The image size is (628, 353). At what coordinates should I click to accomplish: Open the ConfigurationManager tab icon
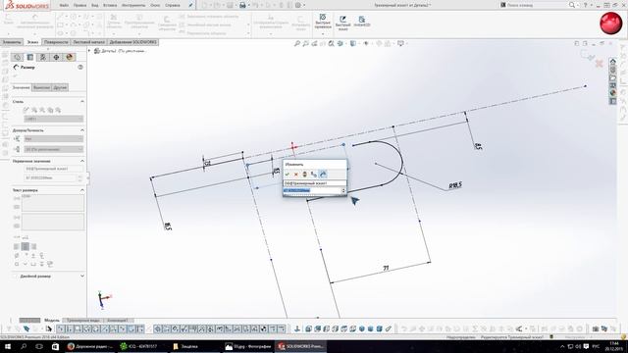[x=43, y=57]
